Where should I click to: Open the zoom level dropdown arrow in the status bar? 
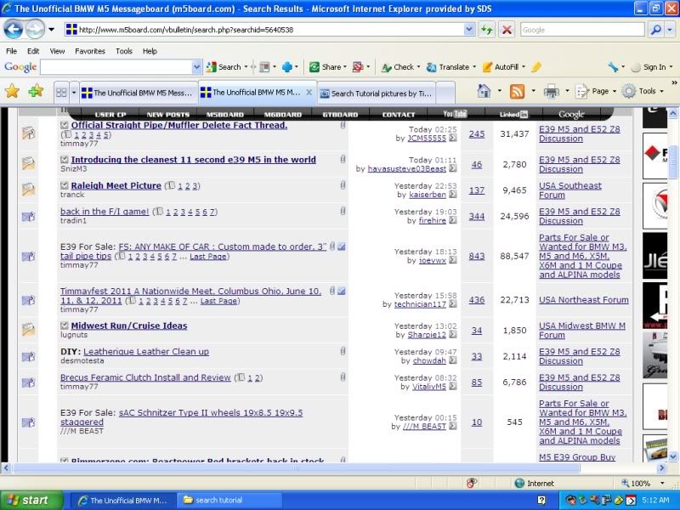tap(662, 483)
